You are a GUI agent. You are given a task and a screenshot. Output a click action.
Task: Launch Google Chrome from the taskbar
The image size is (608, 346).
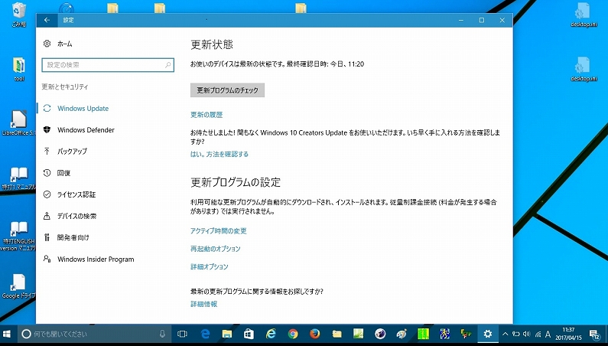tap(293, 334)
